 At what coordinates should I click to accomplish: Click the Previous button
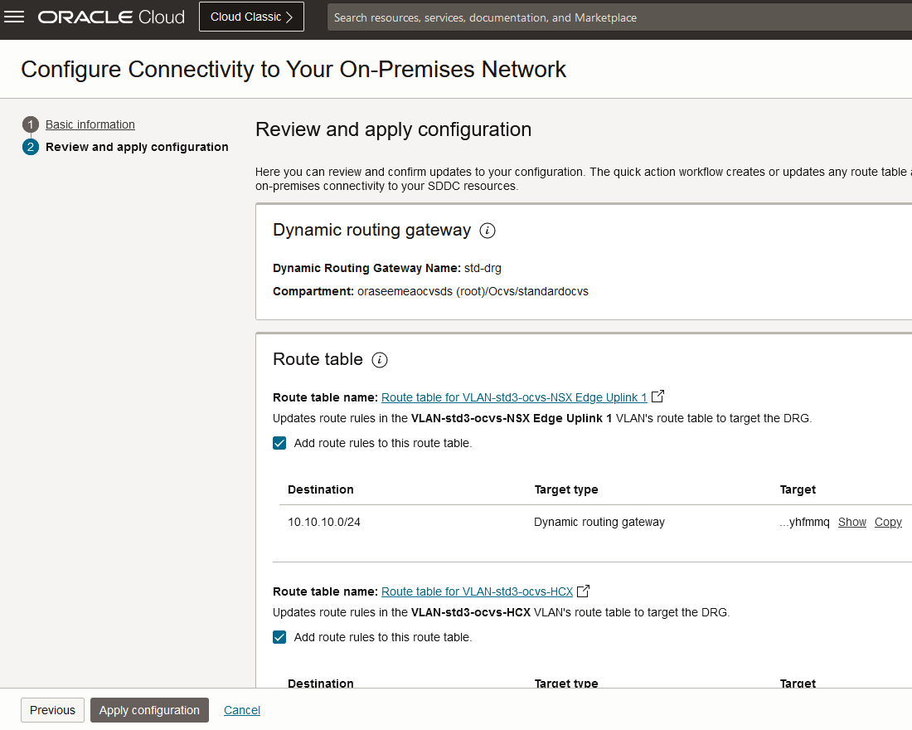click(x=52, y=710)
